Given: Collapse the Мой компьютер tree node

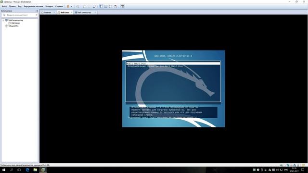Looking at the screenshot, I should click(3, 20).
